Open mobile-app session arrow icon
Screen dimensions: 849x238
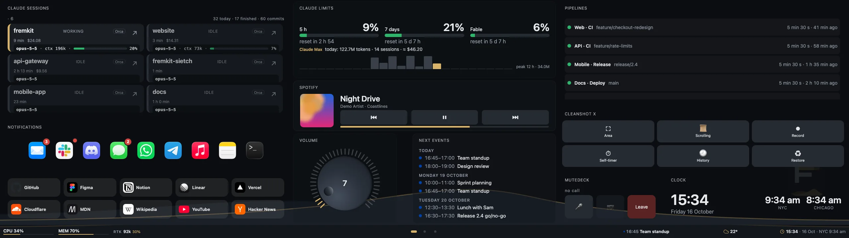[x=135, y=94]
